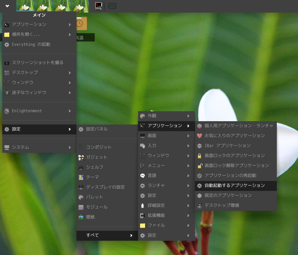
Task: Open the ウィンドウ entry in メイン menu
Action: [x=39, y=83]
